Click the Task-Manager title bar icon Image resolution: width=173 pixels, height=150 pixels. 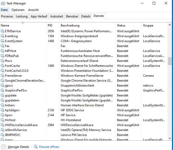3,3
